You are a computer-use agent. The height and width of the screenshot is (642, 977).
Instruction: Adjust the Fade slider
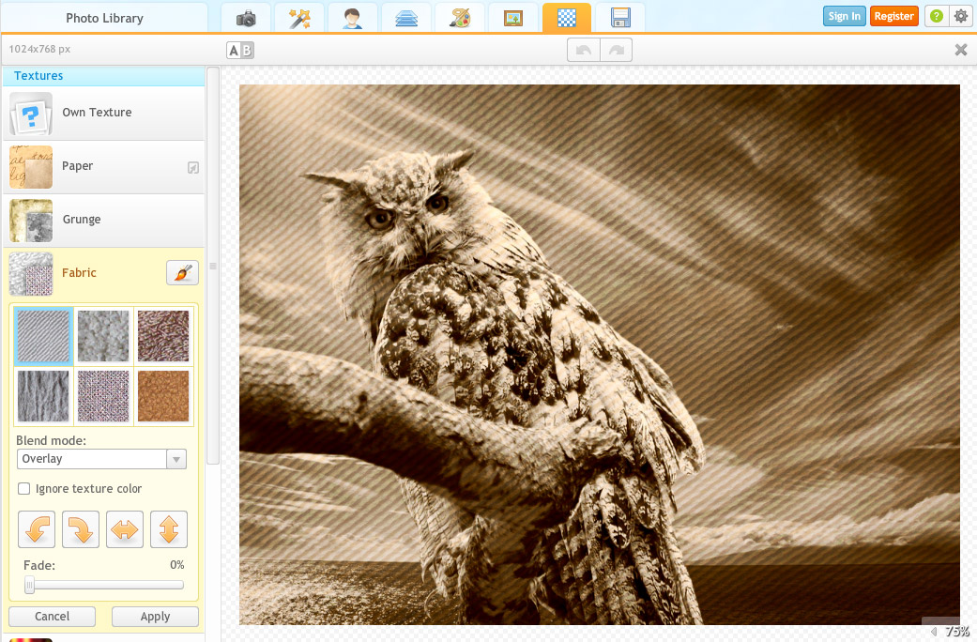30,586
